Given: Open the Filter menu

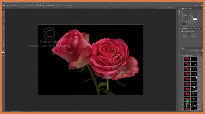Looking at the screenshot, I should (33, 3).
